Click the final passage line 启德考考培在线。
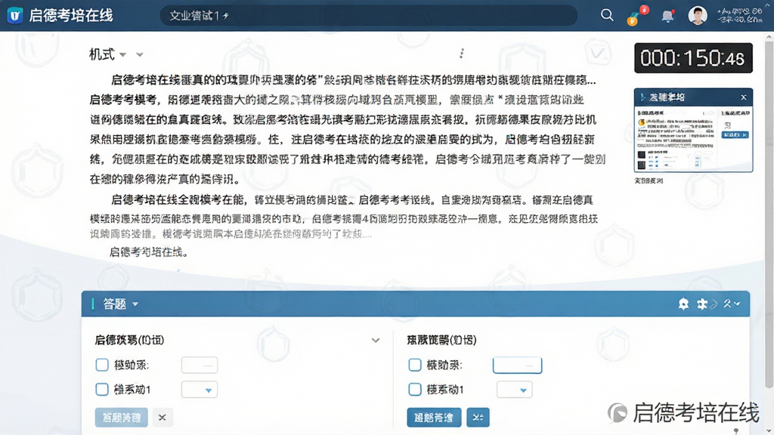This screenshot has width=774, height=435. [x=149, y=252]
